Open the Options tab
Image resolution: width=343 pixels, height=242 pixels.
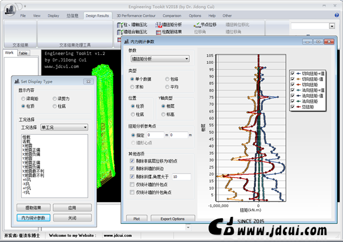click(195, 16)
